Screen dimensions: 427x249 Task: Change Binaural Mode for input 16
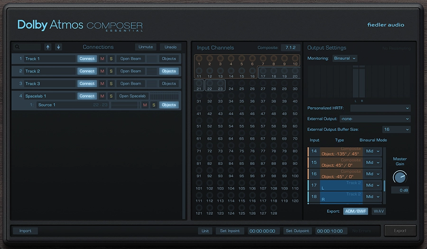tap(372, 174)
